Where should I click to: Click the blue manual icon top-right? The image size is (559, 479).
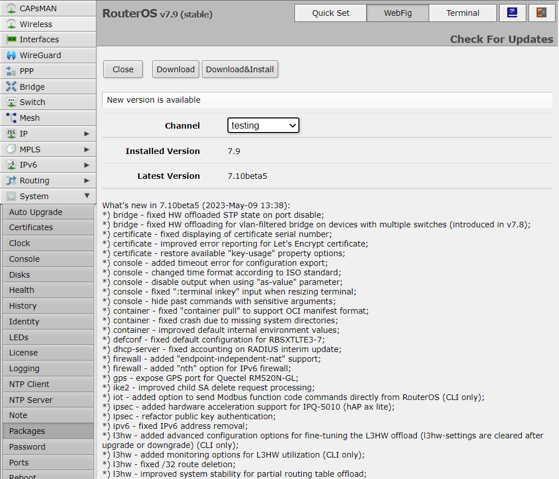coord(512,13)
